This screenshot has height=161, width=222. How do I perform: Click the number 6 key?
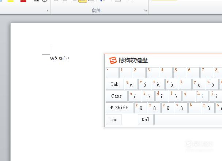(193, 73)
